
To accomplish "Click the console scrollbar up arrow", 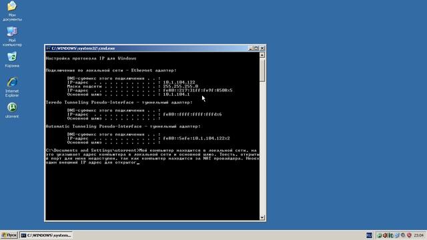I will point(262,55).
